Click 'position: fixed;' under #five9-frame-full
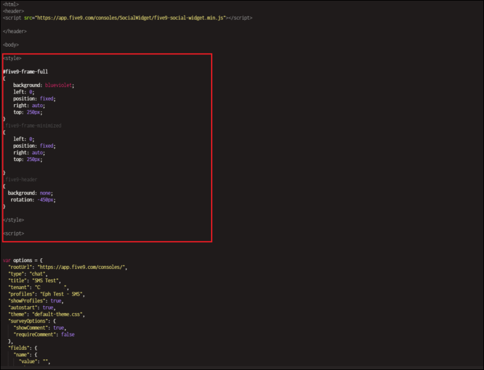 point(34,99)
